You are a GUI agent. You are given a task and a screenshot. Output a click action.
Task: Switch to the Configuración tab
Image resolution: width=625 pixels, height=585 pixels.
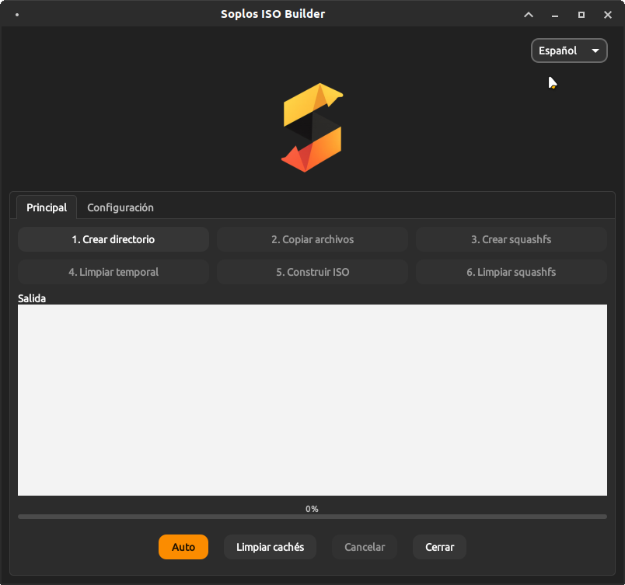click(120, 207)
